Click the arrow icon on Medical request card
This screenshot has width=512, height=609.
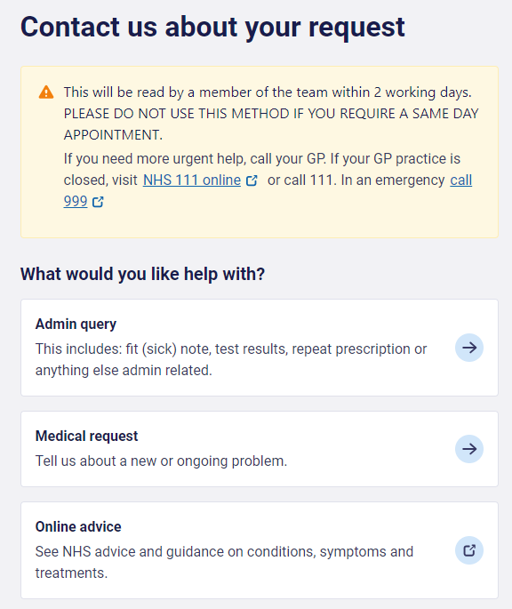469,449
